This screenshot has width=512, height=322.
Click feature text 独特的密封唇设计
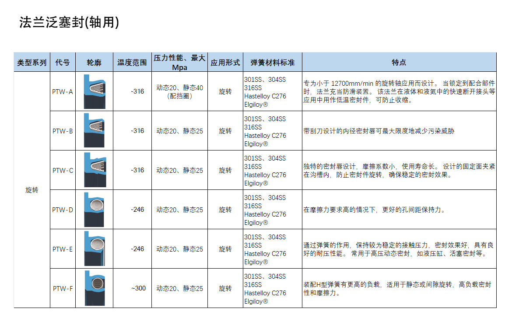pyautogui.click(x=399, y=171)
